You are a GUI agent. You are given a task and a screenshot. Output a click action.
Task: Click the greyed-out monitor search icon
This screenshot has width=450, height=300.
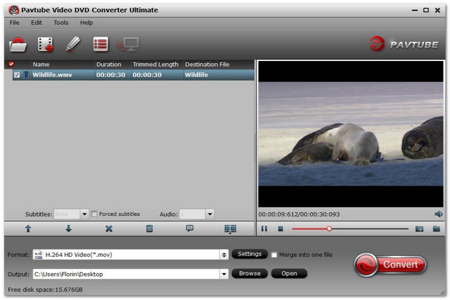(128, 44)
